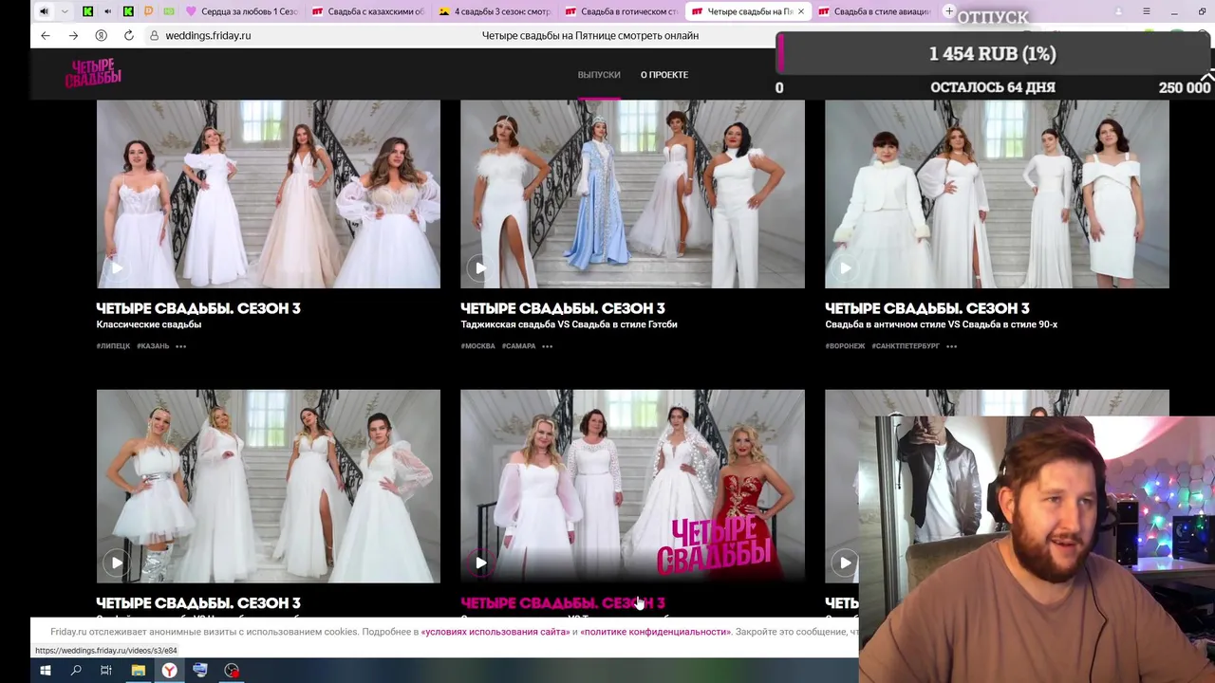Click the title above Классические свадьбы
Image resolution: width=1215 pixels, height=683 pixels.
click(198, 308)
